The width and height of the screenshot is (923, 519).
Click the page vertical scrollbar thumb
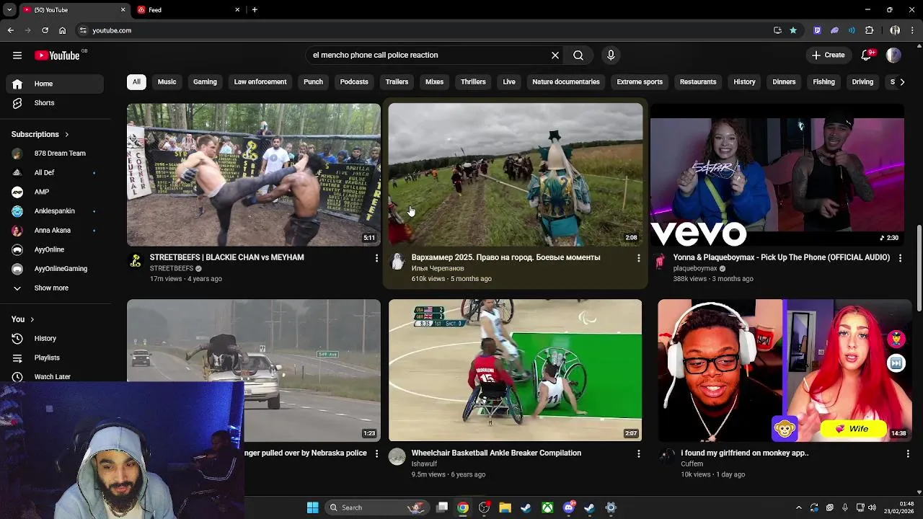pos(919,269)
